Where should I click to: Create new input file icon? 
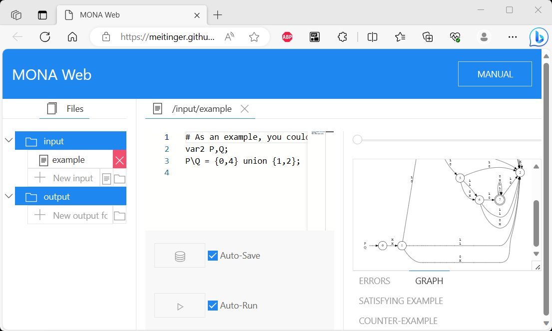point(107,179)
